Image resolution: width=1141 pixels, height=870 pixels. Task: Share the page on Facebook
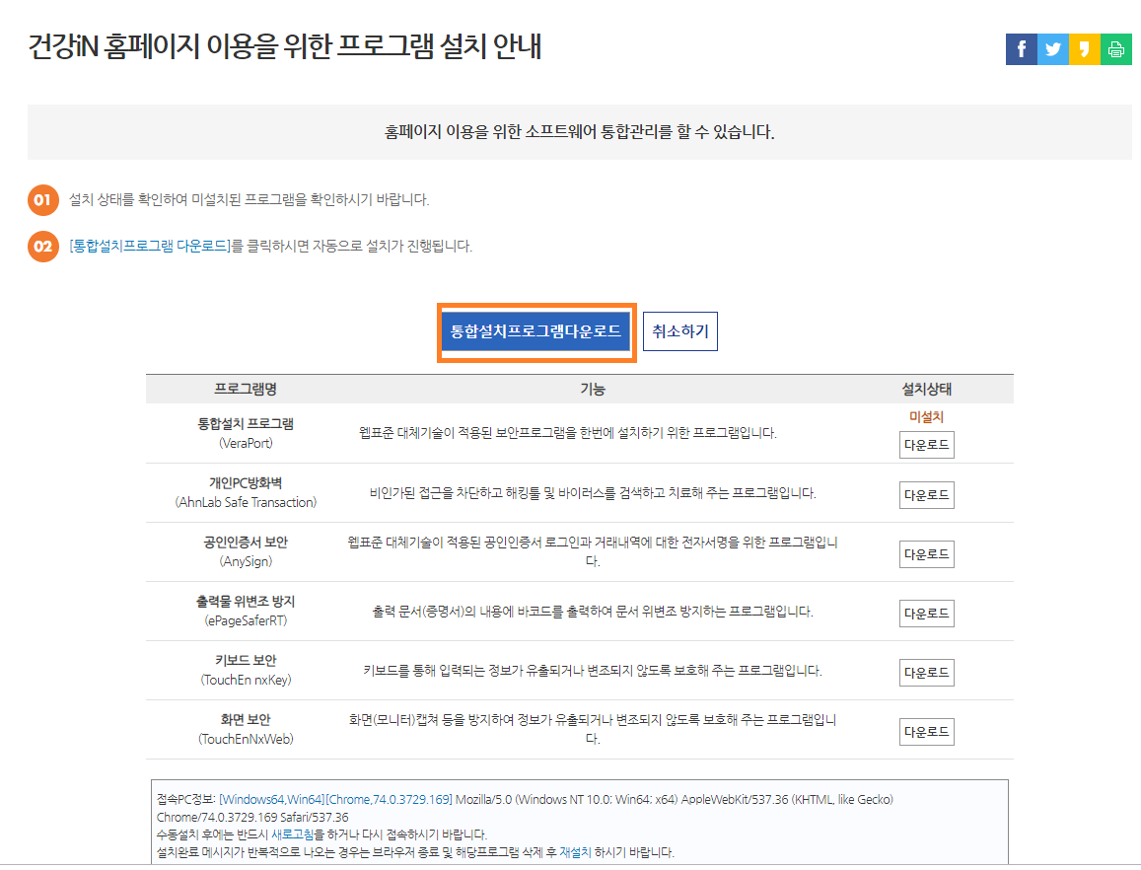click(x=1021, y=49)
